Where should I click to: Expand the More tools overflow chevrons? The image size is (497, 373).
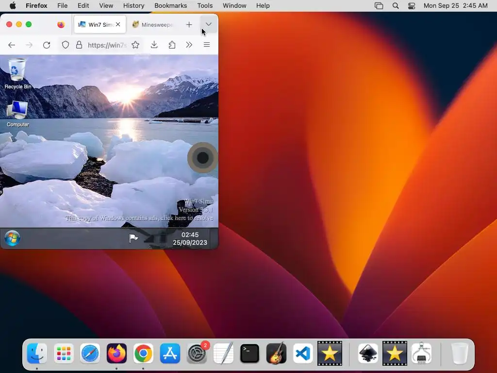click(189, 45)
